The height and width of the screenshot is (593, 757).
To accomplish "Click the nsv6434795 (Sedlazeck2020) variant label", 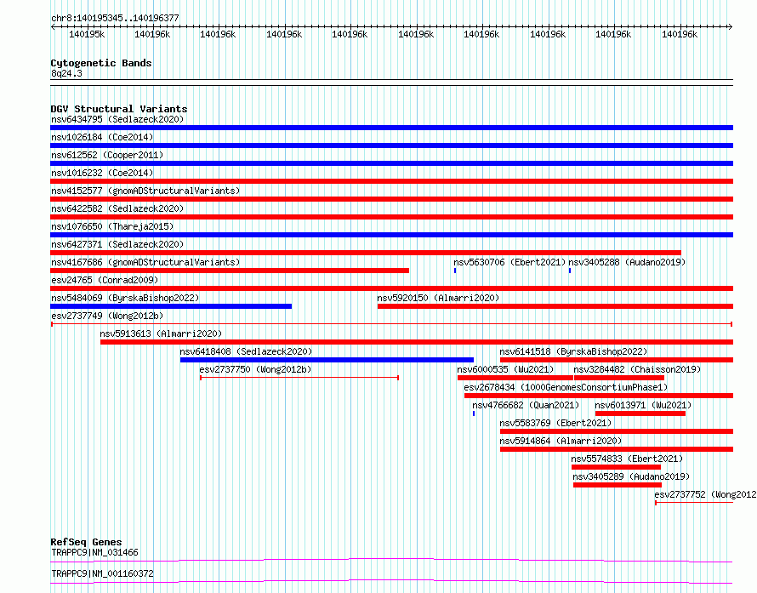I will (117, 119).
